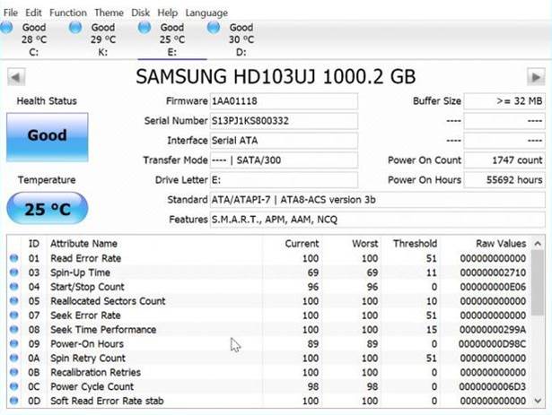Go to previous disk with left arrow

coord(16,77)
